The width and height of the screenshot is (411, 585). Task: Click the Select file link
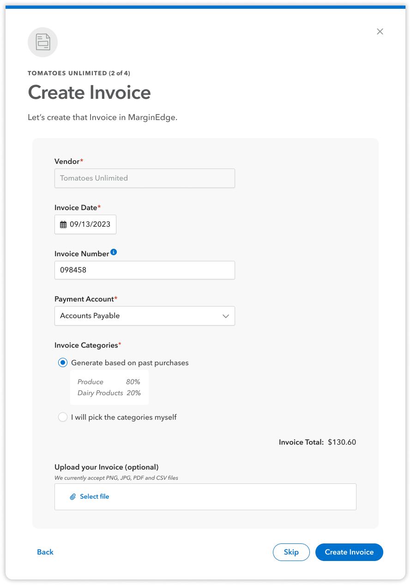[x=95, y=497]
